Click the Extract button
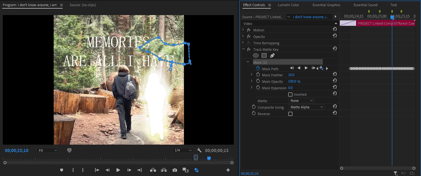This screenshot has width=421, height=176. pyautogui.click(x=164, y=170)
